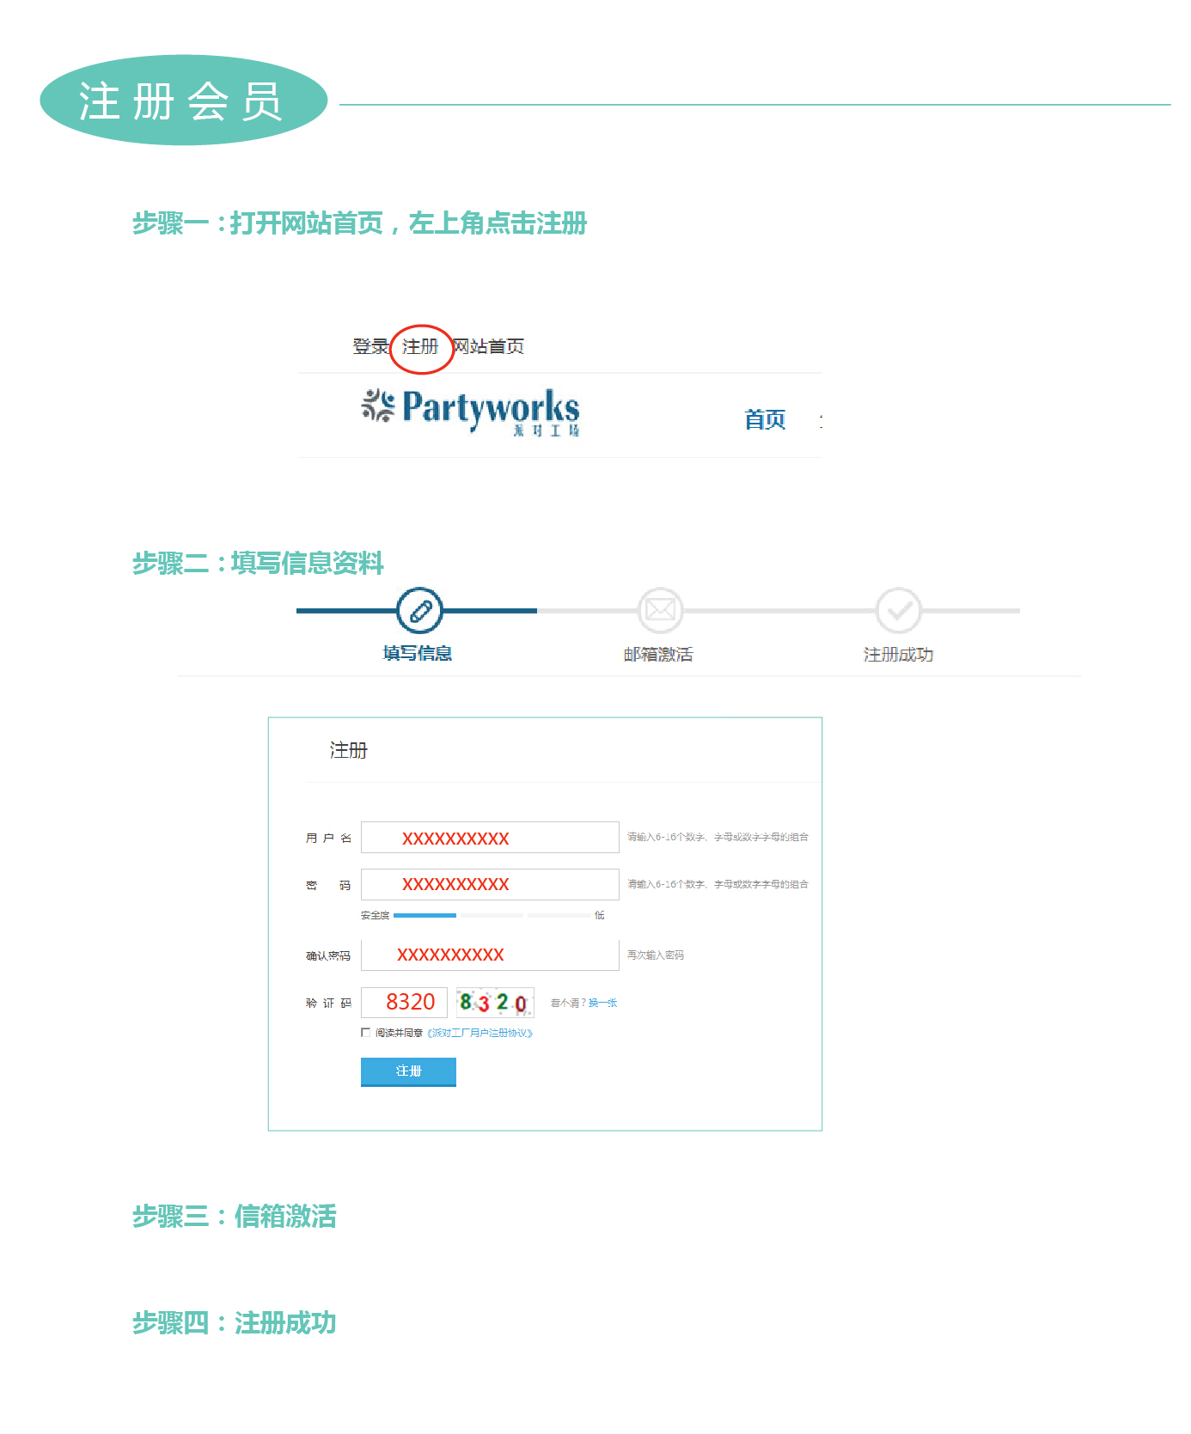Viewport: 1191px width, 1434px height.
Task: Click into the 密码 input field
Action: coord(489,884)
